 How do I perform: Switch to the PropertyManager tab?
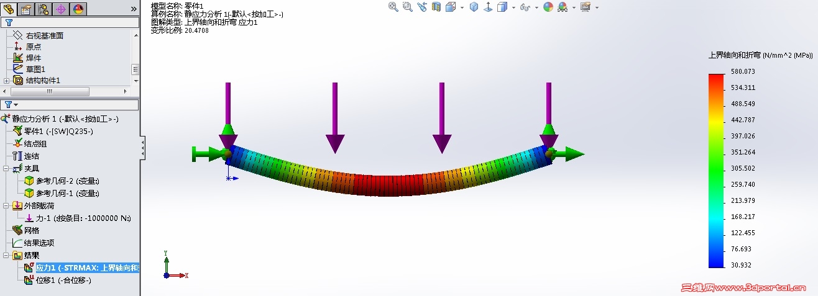tap(25, 9)
